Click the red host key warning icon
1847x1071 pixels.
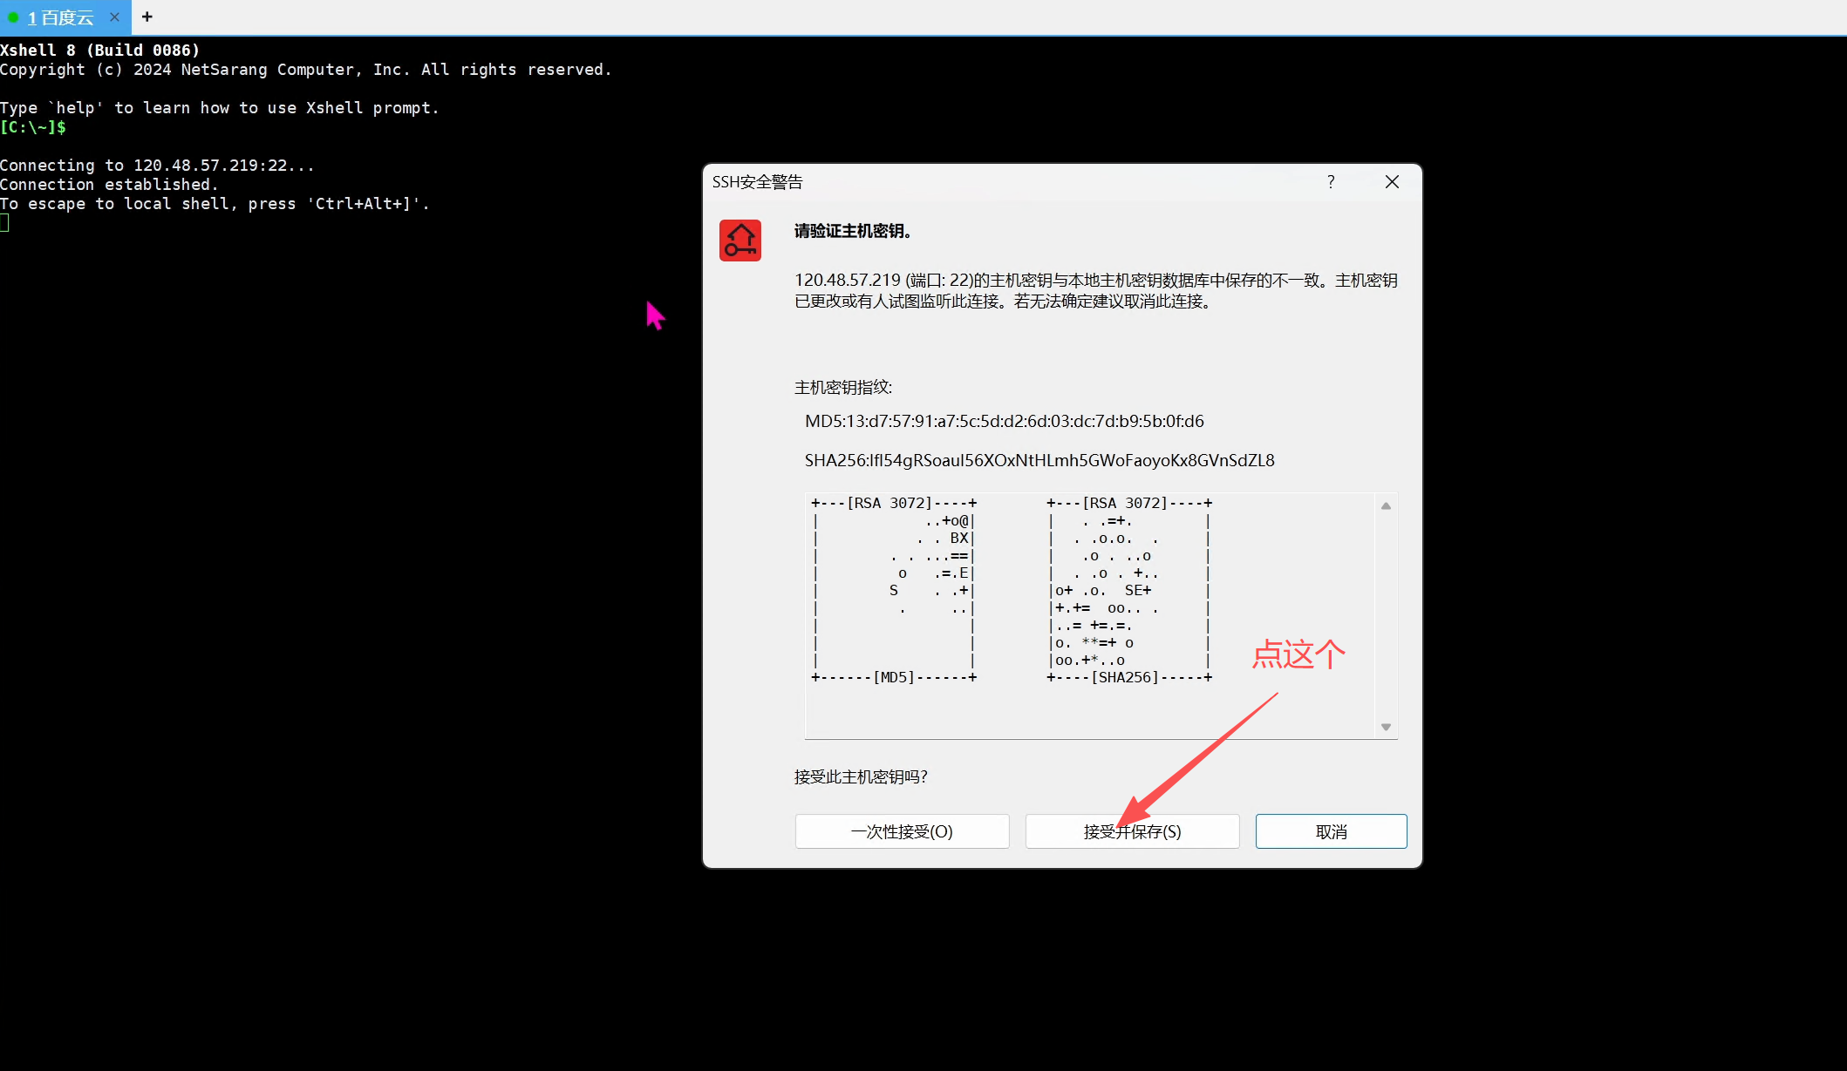coord(739,241)
